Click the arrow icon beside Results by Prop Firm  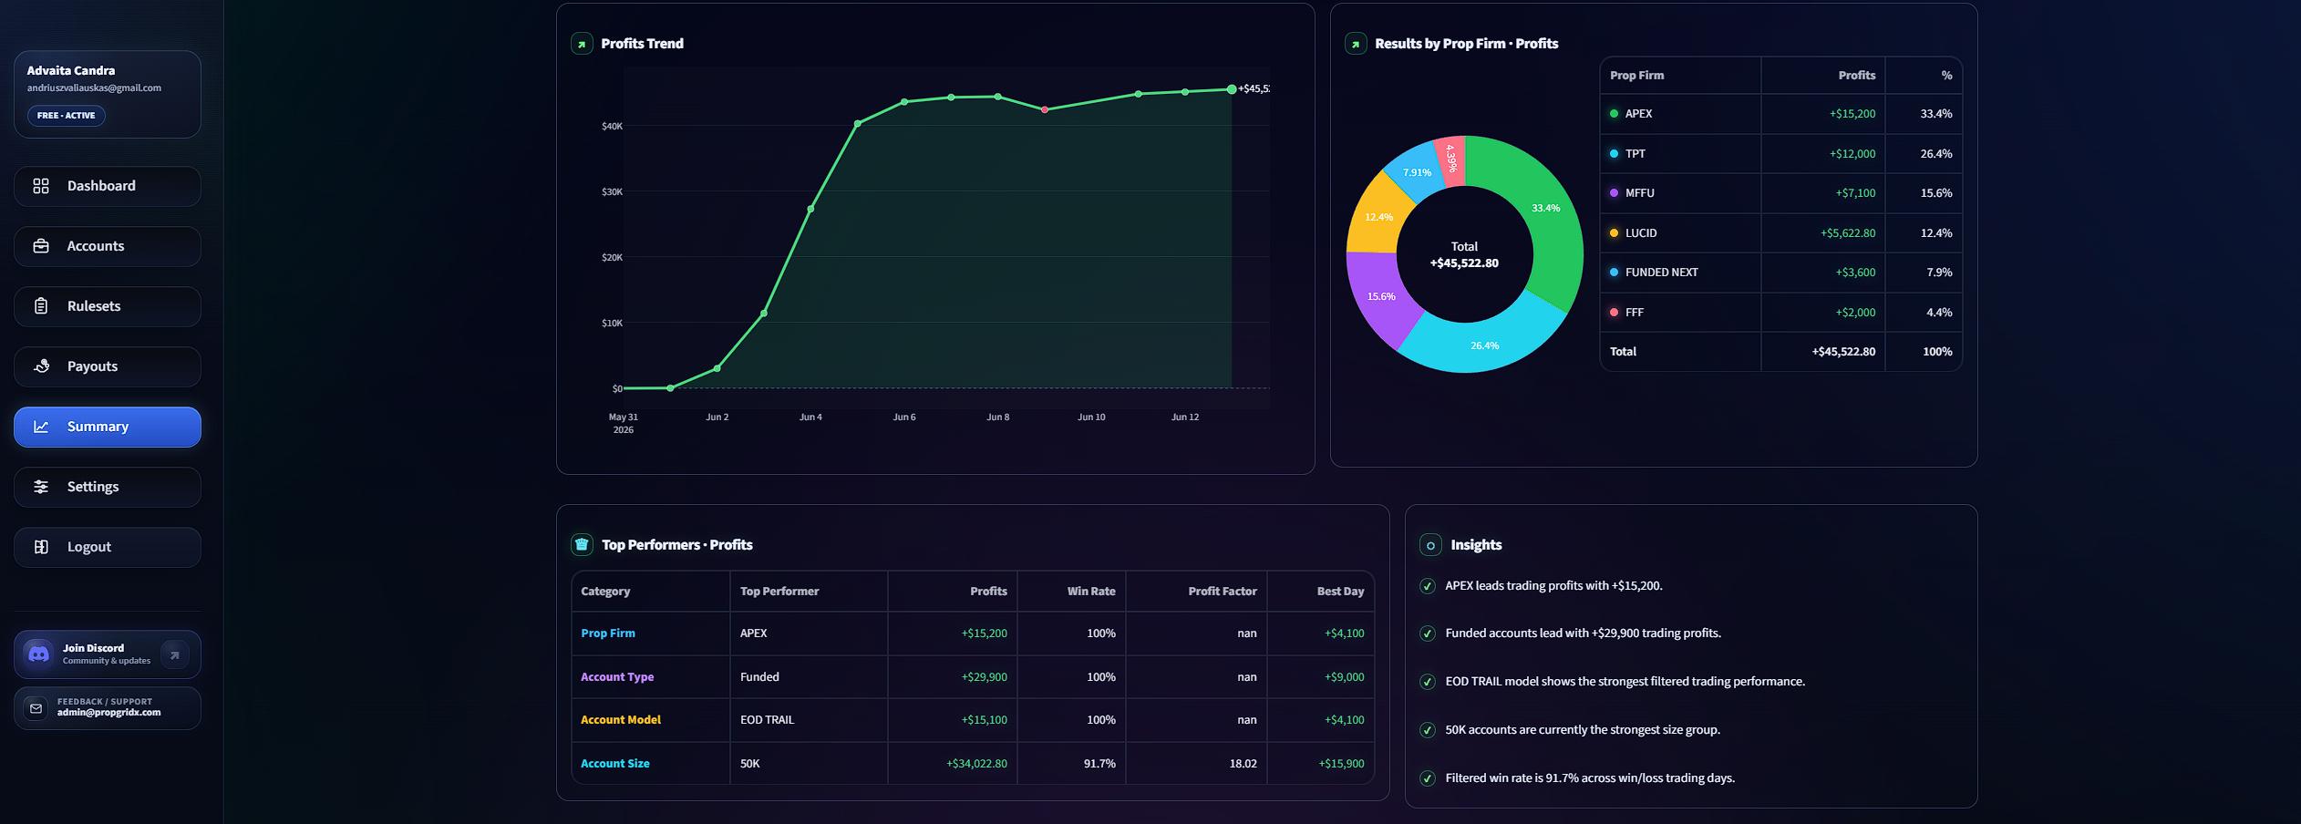1356,44
